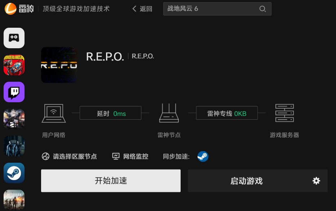Click the 启动游戏 button

(247, 181)
